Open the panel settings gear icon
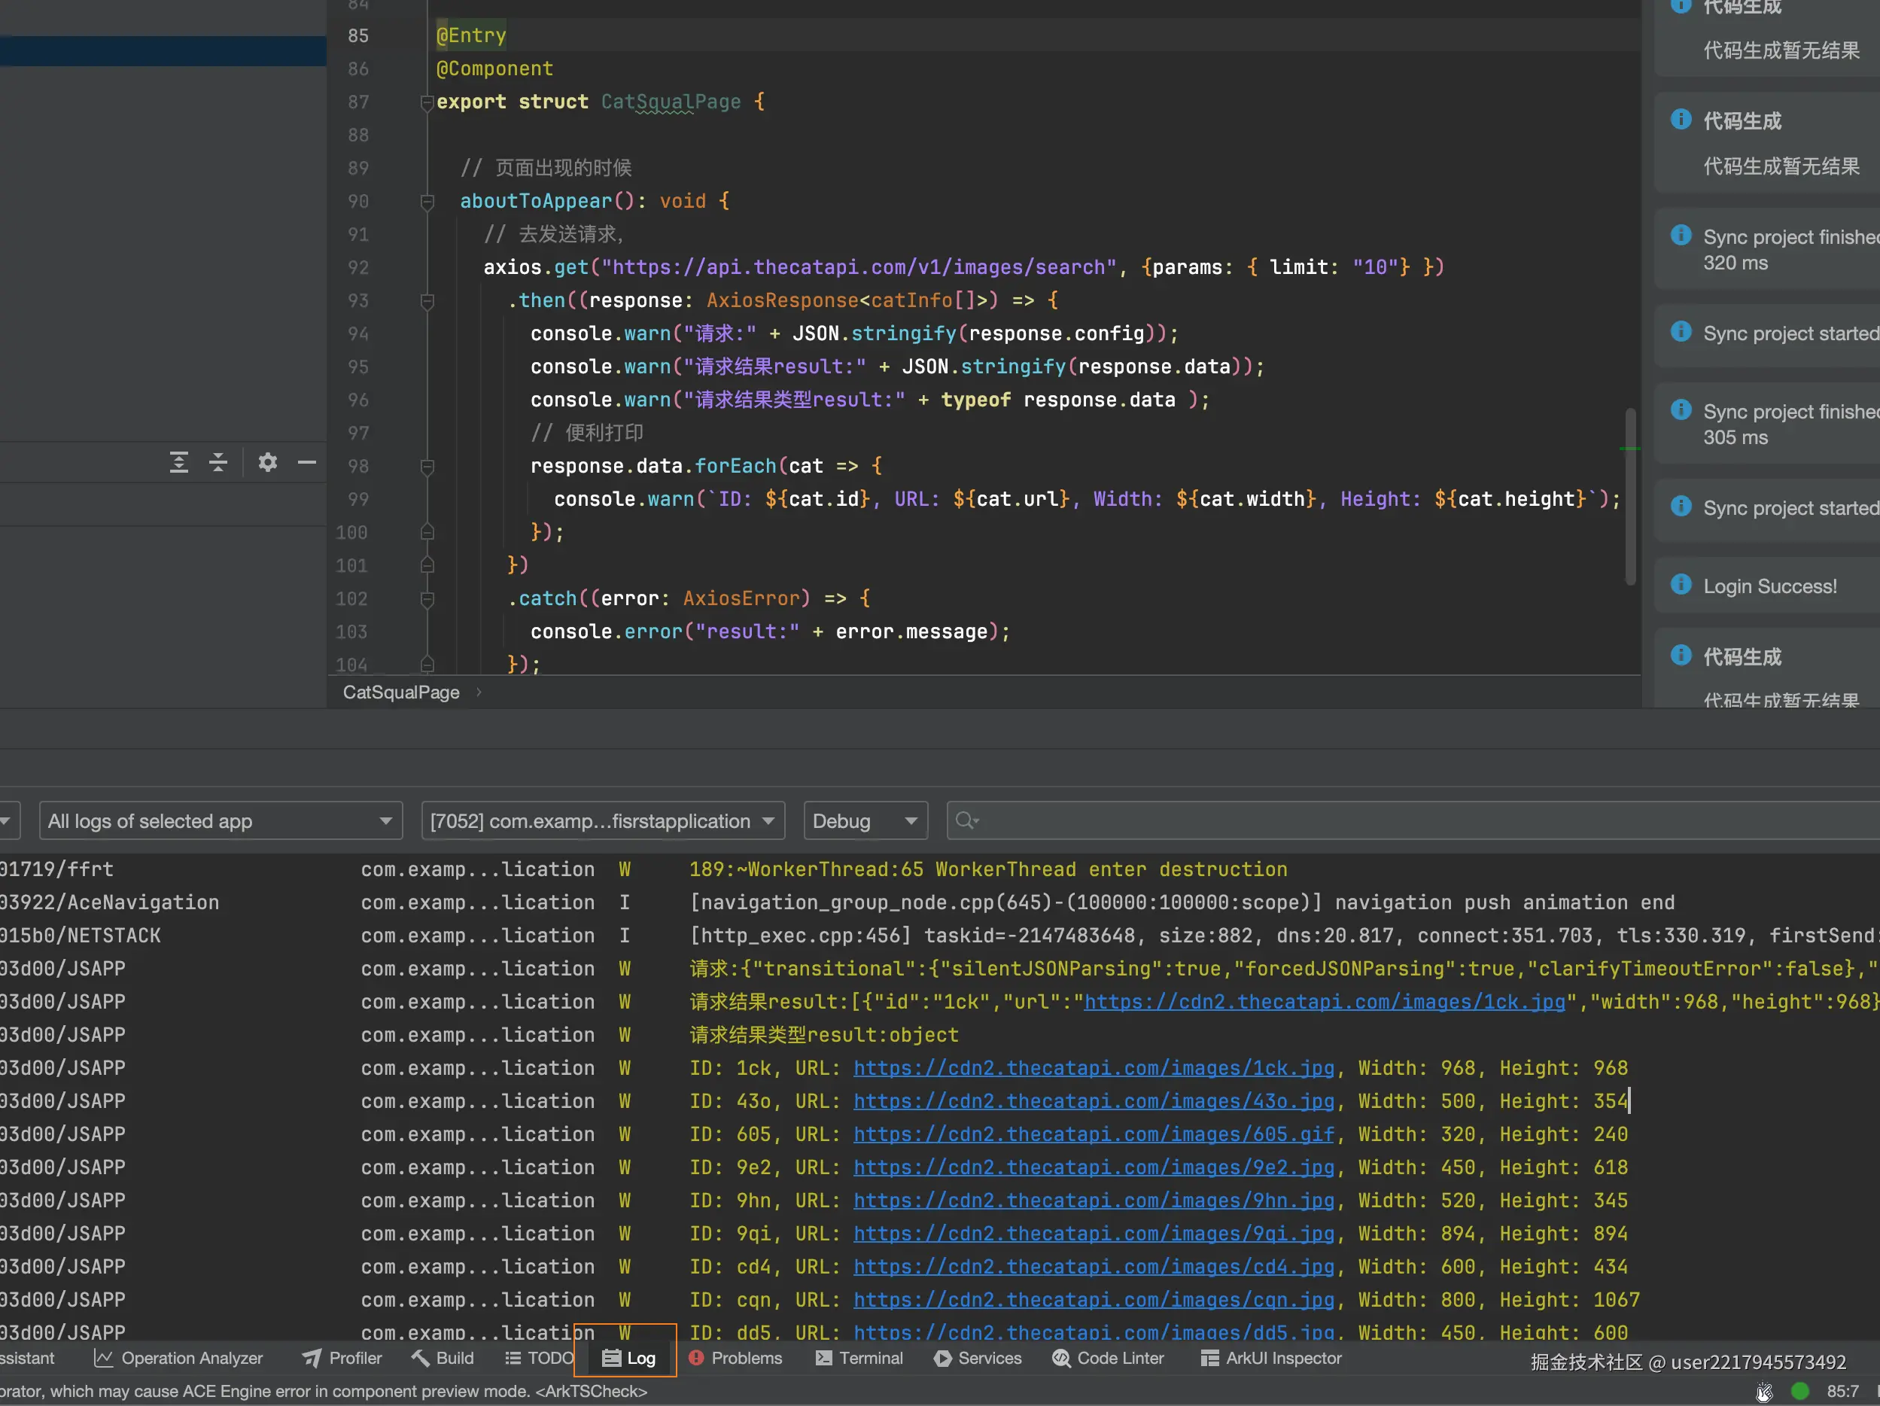The height and width of the screenshot is (1406, 1880). click(268, 462)
